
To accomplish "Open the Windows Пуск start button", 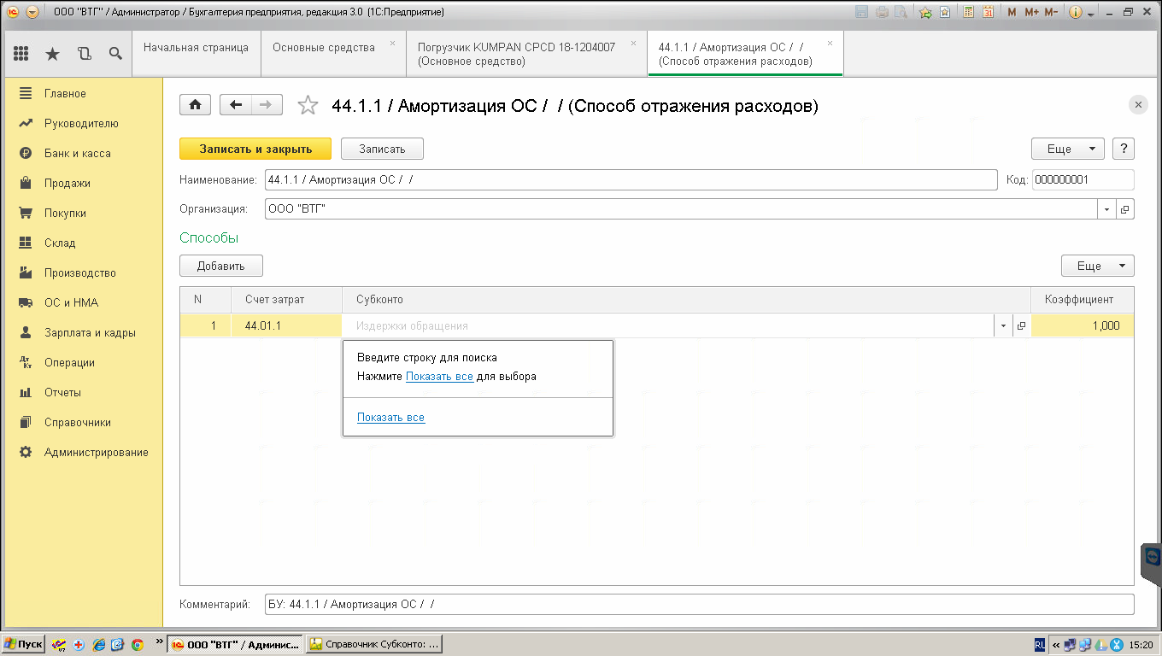I will (24, 645).
